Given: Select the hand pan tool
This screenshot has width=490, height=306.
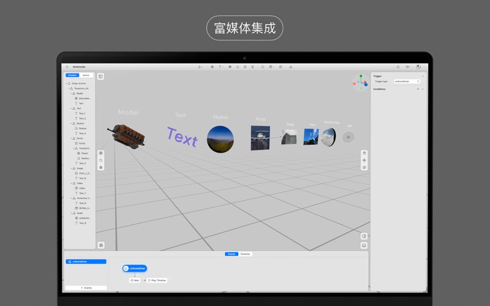Looking at the screenshot, I should point(364,153).
